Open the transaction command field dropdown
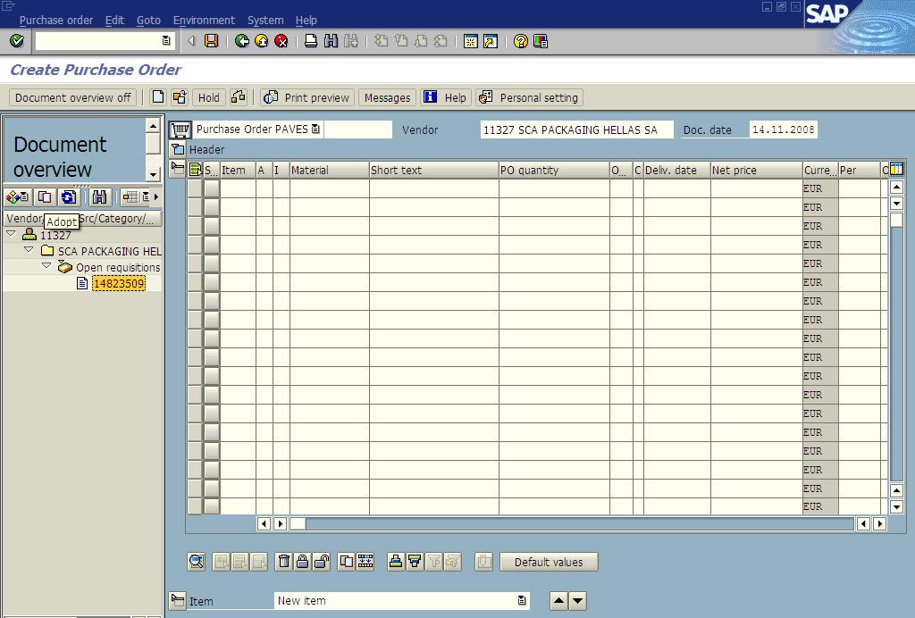The image size is (915, 618). click(166, 40)
